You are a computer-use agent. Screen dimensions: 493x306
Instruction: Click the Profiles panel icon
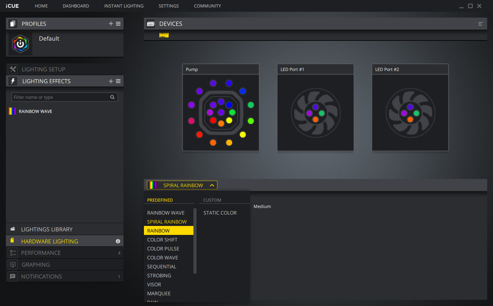(13, 24)
